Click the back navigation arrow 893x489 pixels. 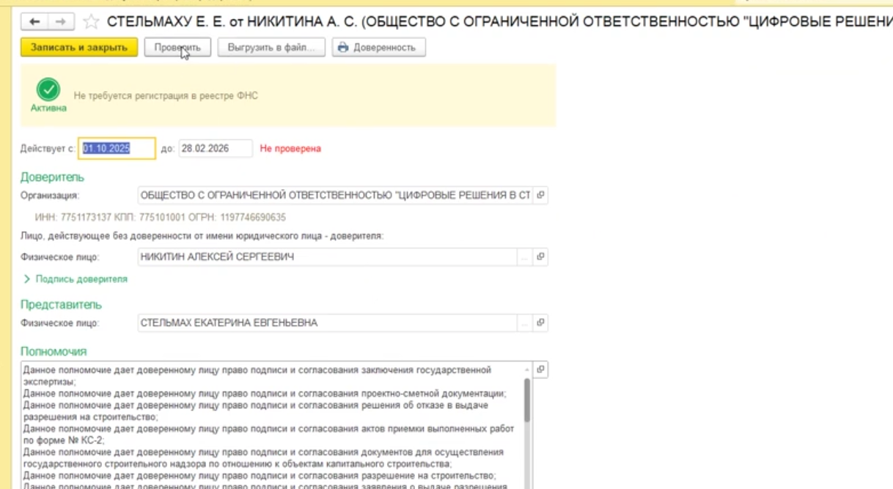[x=36, y=23]
